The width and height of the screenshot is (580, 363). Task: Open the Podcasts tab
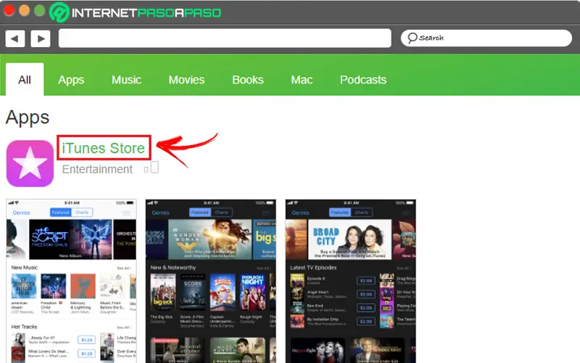tap(363, 80)
